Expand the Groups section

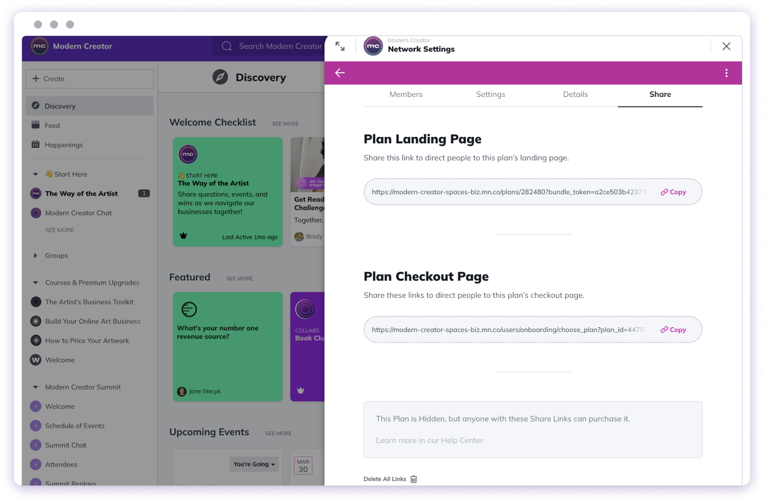tap(35, 256)
